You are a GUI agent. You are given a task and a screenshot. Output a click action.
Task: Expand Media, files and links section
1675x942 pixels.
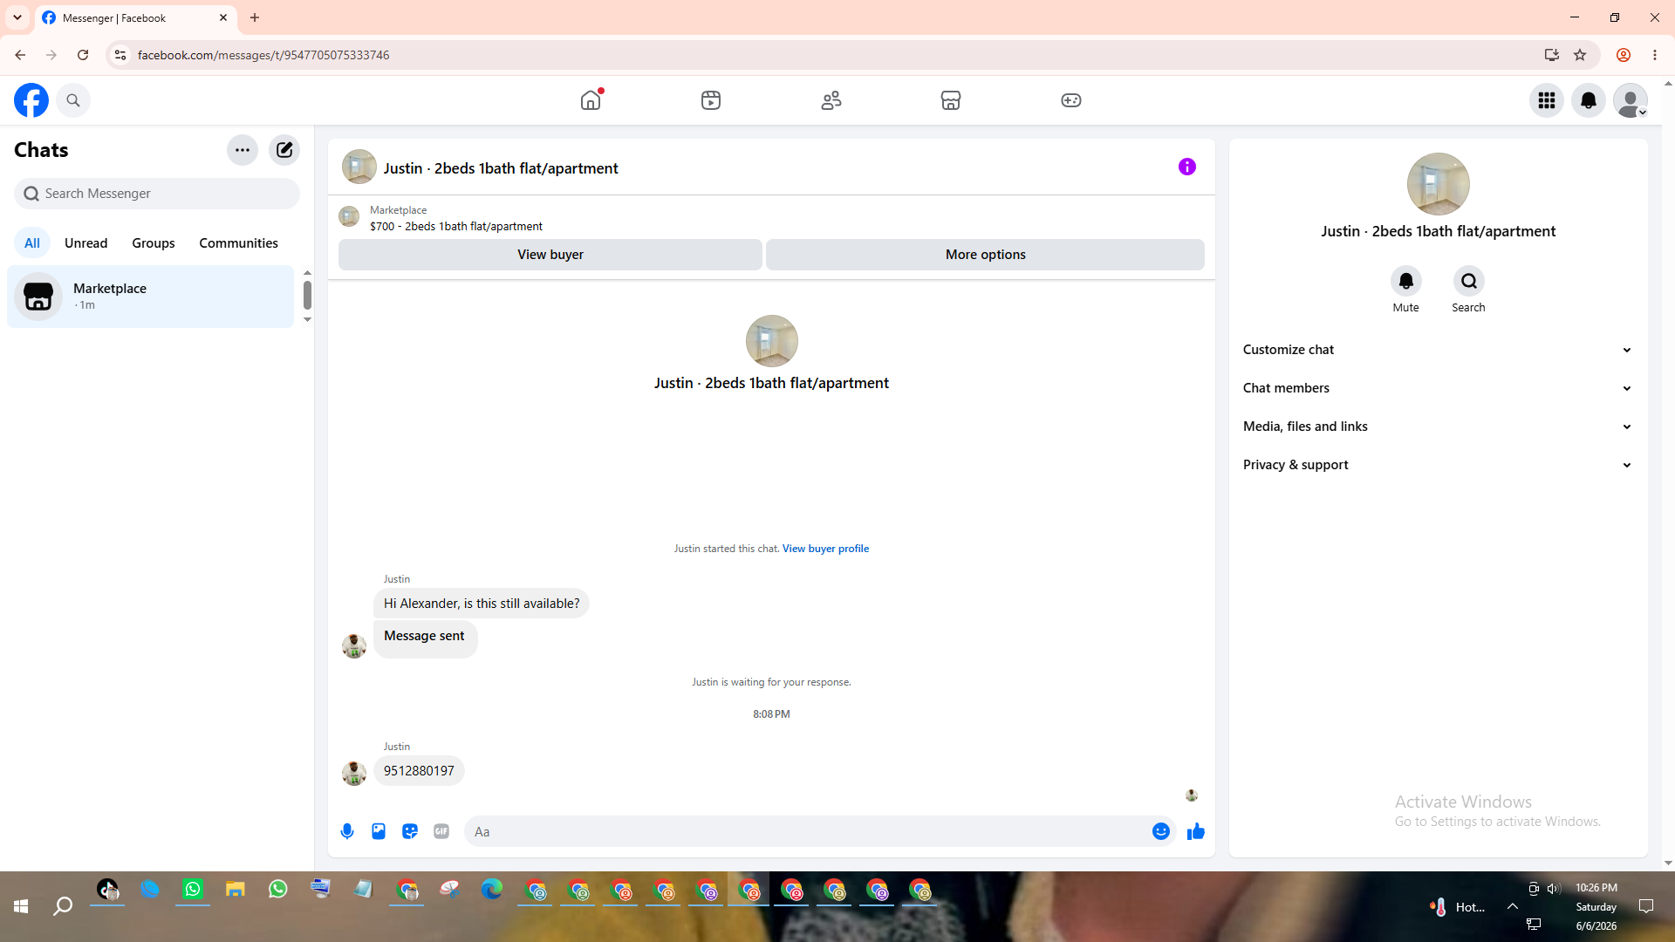point(1439,427)
